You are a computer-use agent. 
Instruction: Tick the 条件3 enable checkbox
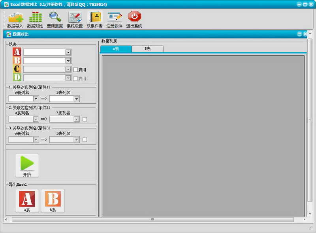click(85, 140)
